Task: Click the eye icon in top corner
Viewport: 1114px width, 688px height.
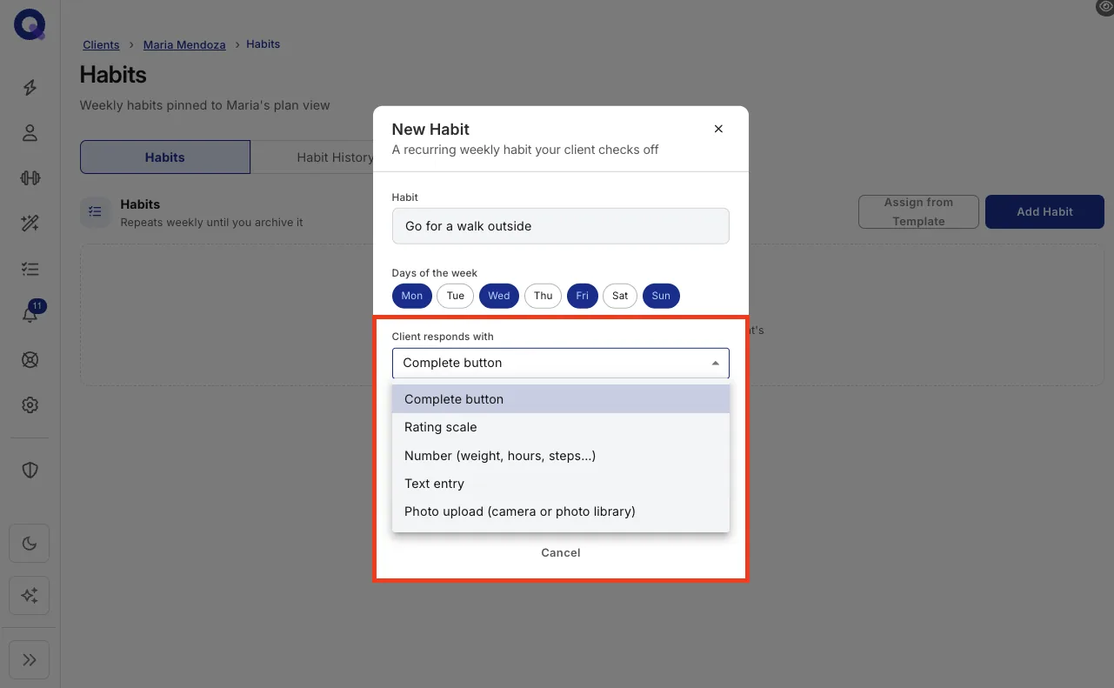Action: pyautogui.click(x=1105, y=7)
